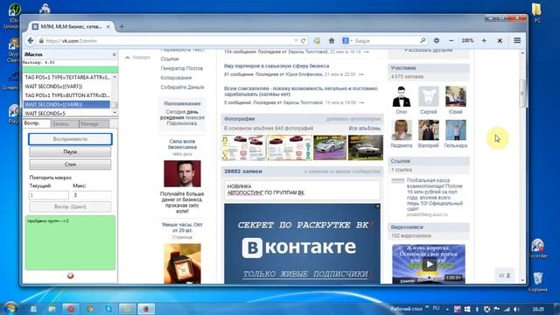This screenshot has height=315, width=560.
Task: Open the Собирайте Деньги link
Action: 182,87
